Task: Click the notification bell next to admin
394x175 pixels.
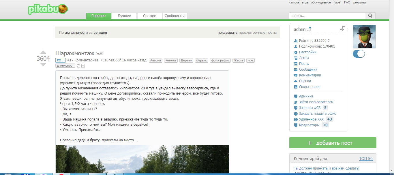Action: point(309,29)
